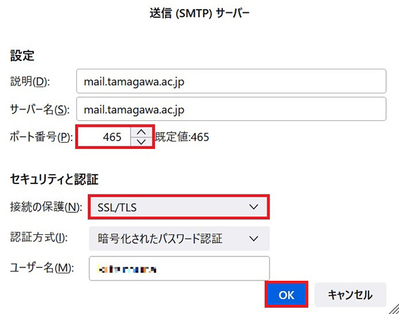
Task: Focus the サーバー名 server name field
Action: coord(231,109)
